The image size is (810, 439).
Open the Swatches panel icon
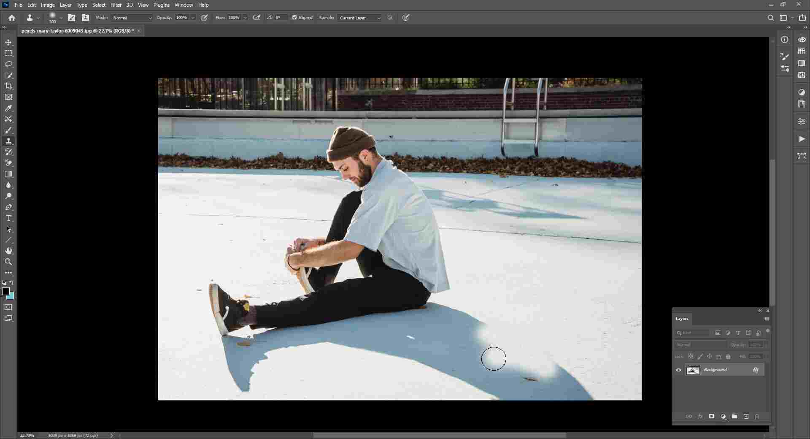click(802, 51)
